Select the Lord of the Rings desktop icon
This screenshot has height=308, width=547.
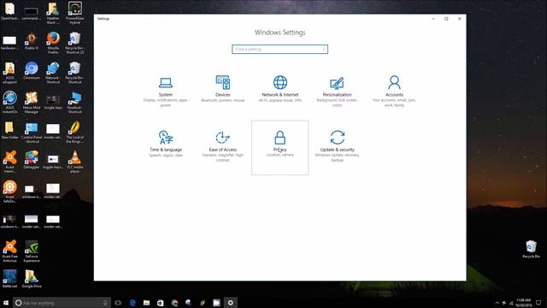click(x=74, y=133)
